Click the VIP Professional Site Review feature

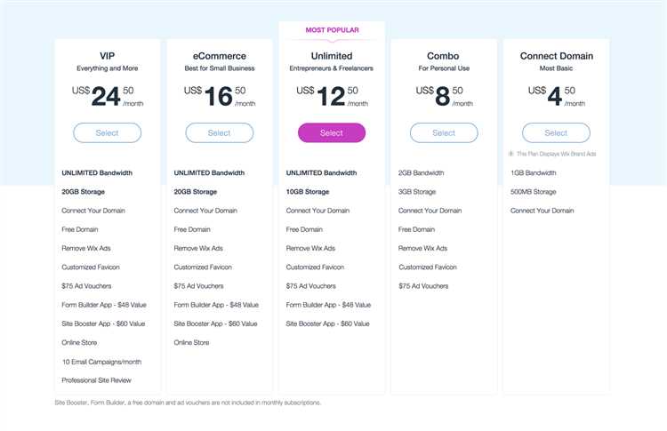tap(97, 380)
